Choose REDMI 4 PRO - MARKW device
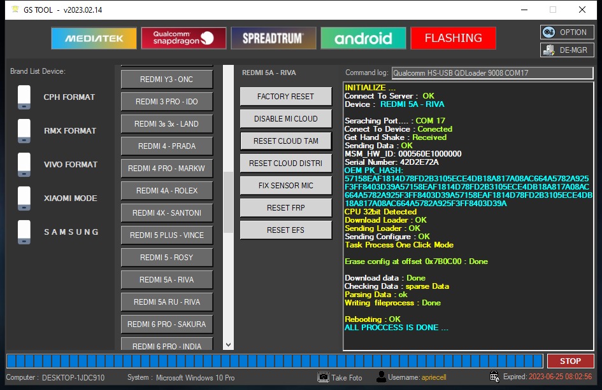The image size is (602, 390). coord(167,169)
